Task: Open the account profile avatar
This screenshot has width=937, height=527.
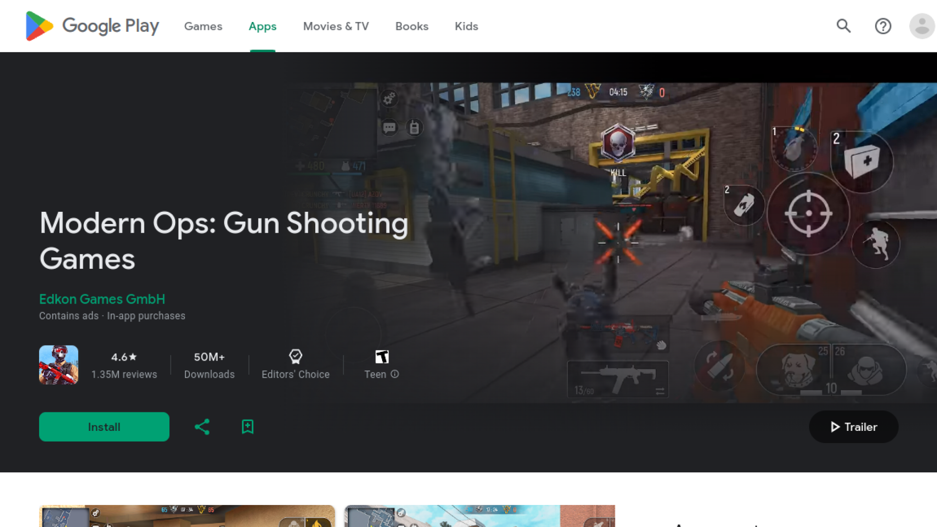Action: (921, 26)
